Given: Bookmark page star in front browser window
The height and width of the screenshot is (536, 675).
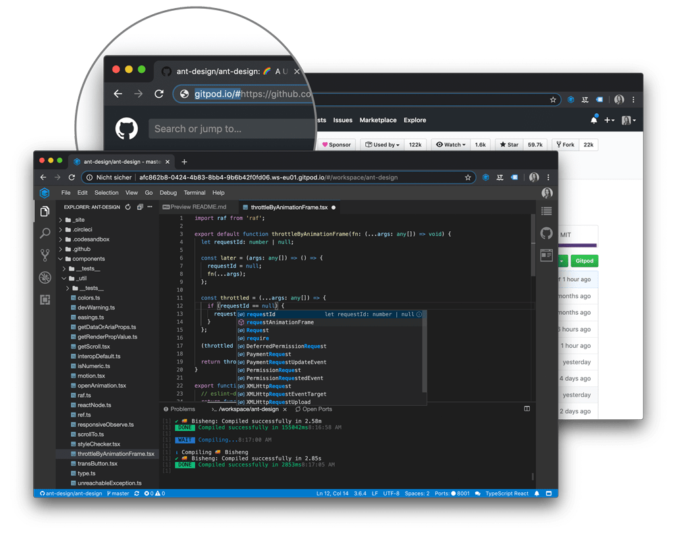Looking at the screenshot, I should [x=468, y=177].
